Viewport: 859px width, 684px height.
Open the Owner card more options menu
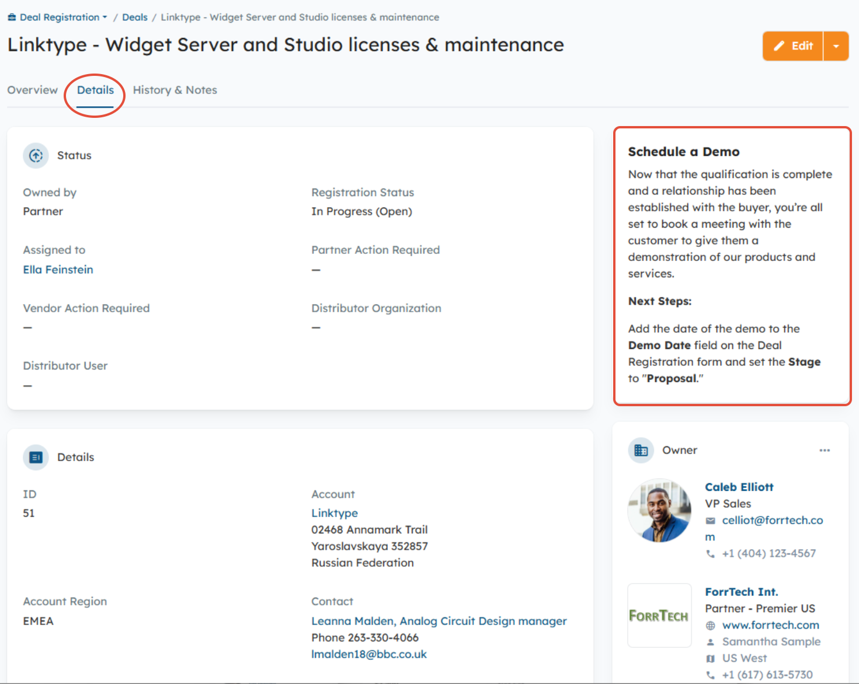(825, 451)
